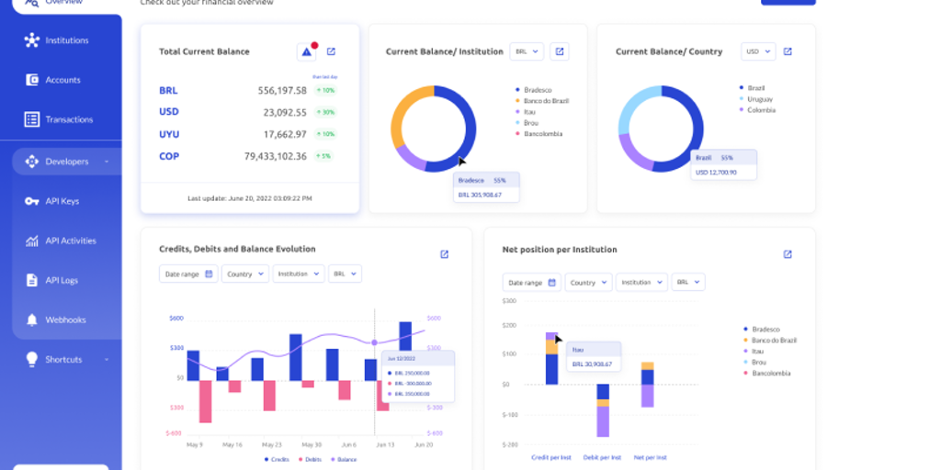Image resolution: width=941 pixels, height=470 pixels.
Task: Expand the Credits, Debits and Balance Evolution chart
Action: point(445,254)
